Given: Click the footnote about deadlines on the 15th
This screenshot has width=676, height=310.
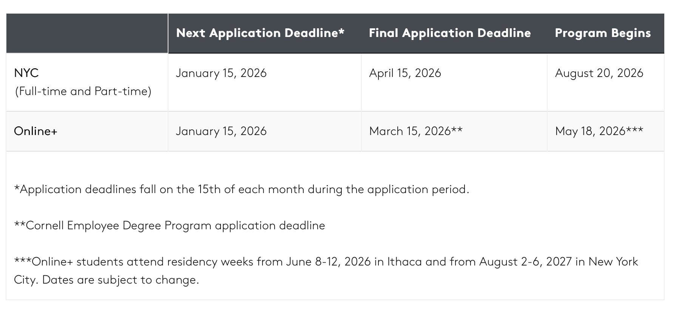Looking at the screenshot, I should pos(241,189).
